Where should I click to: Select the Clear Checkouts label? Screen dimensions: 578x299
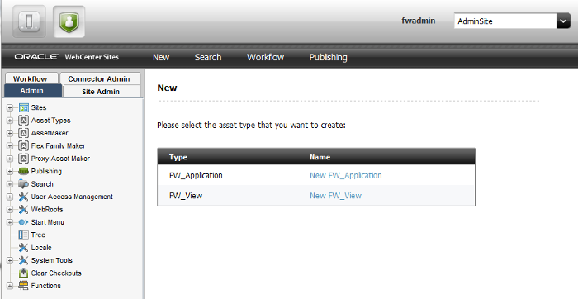[56, 273]
